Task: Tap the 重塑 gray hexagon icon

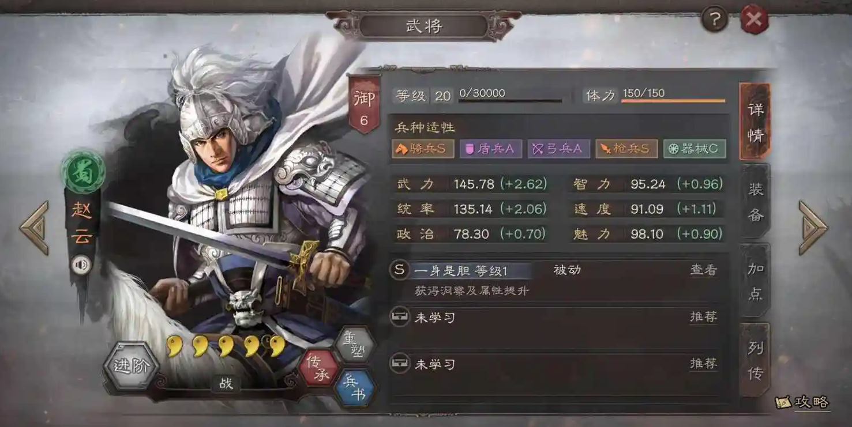Action: (x=355, y=344)
